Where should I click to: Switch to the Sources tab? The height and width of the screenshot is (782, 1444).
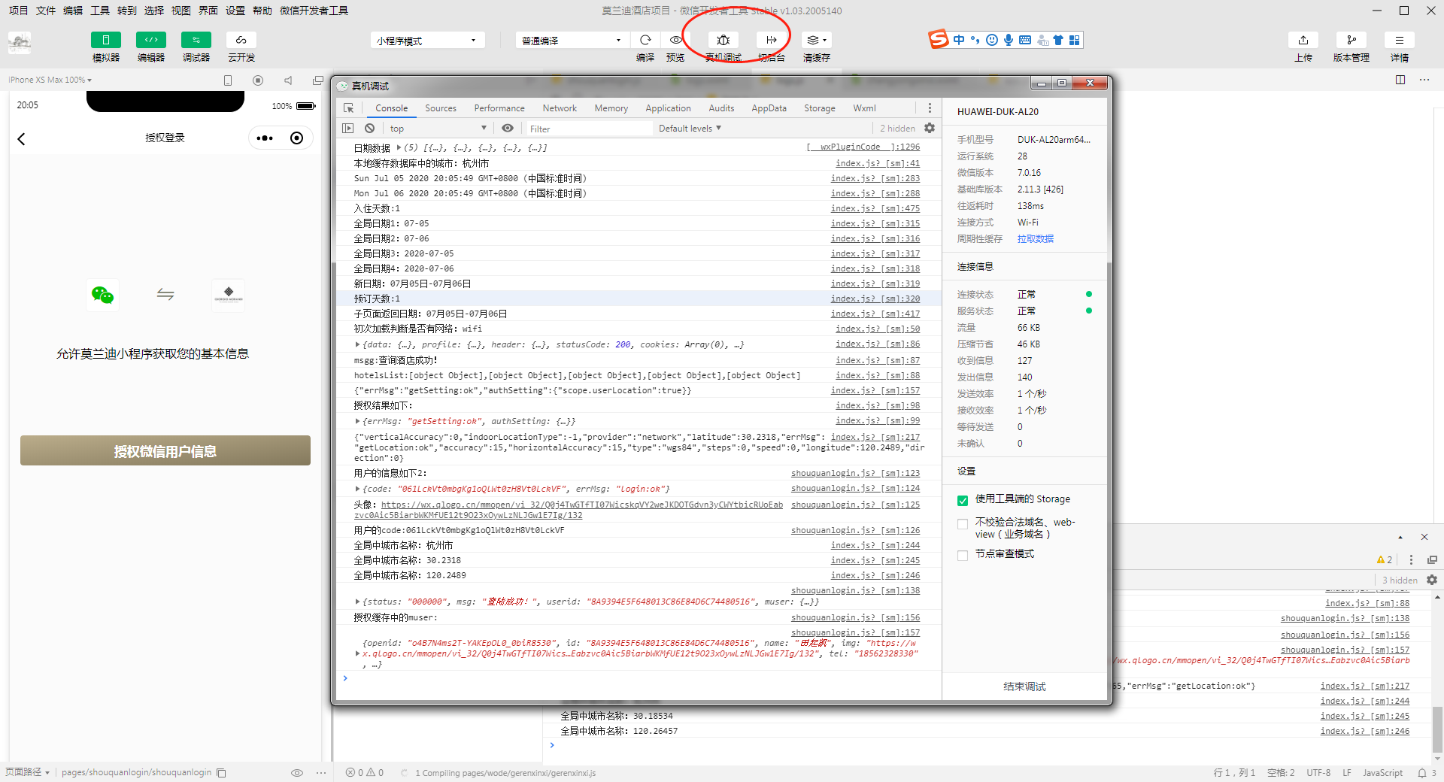tap(441, 108)
